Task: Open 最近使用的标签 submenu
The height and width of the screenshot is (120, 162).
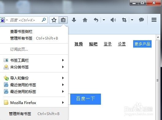Action: coord(34,91)
